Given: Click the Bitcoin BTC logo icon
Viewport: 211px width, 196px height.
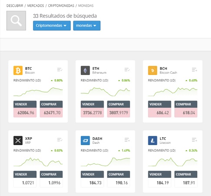Looking at the screenshot, I should (18, 71).
